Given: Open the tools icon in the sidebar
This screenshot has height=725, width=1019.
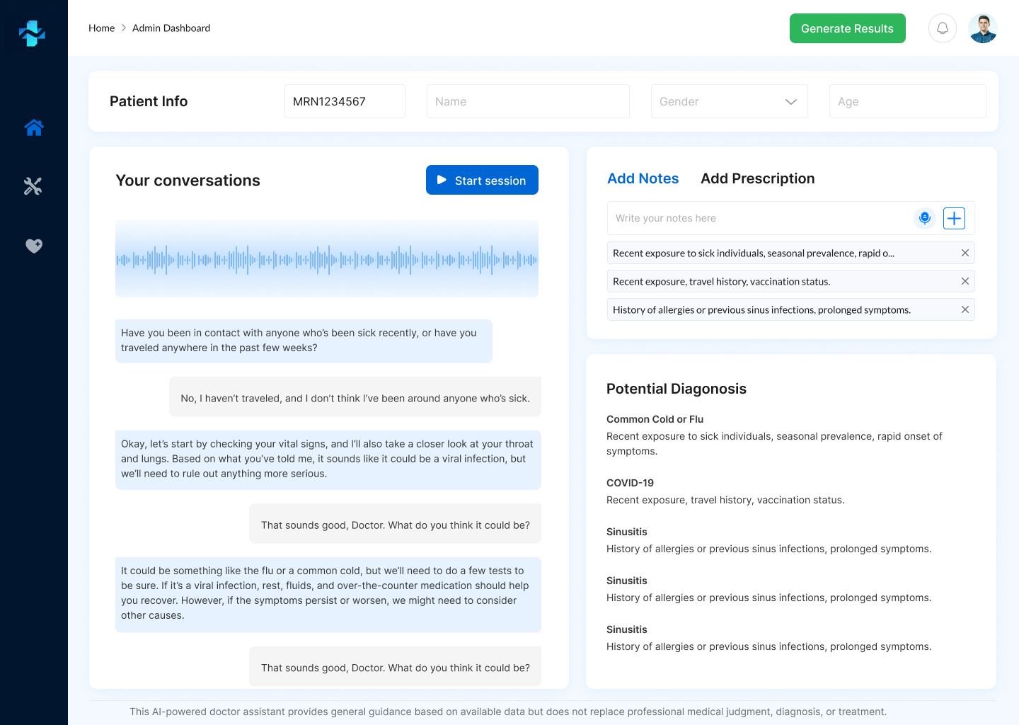Looking at the screenshot, I should pyautogui.click(x=33, y=186).
